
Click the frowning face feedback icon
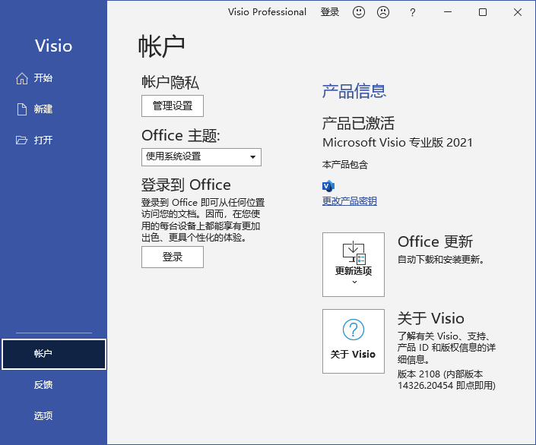click(383, 12)
